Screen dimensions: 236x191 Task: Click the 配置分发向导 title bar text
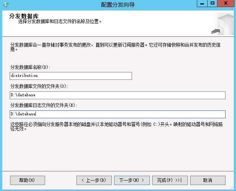point(118,5)
